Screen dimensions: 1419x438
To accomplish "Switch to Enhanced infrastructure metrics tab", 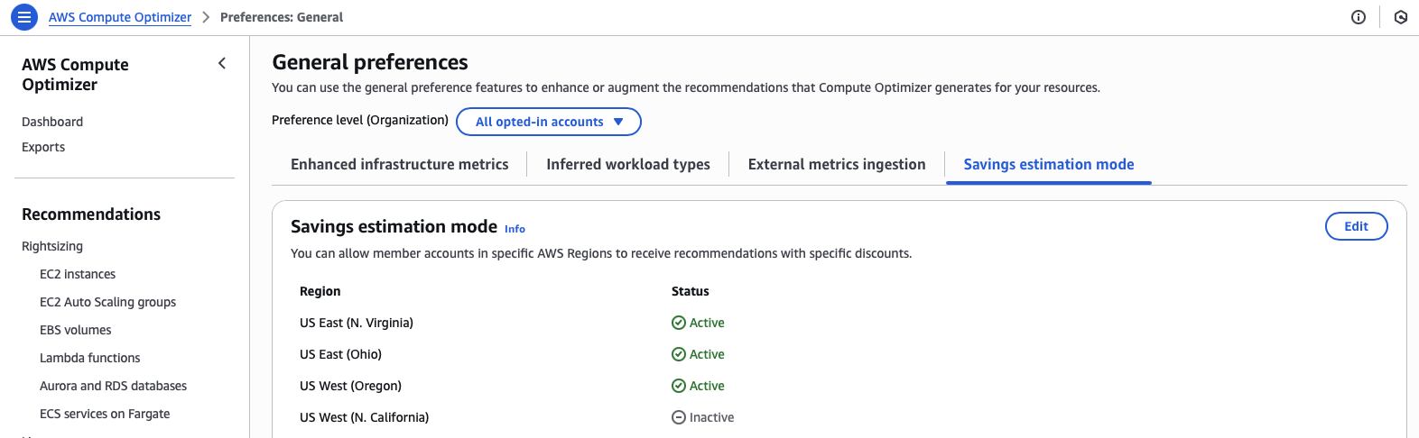I will (x=399, y=164).
